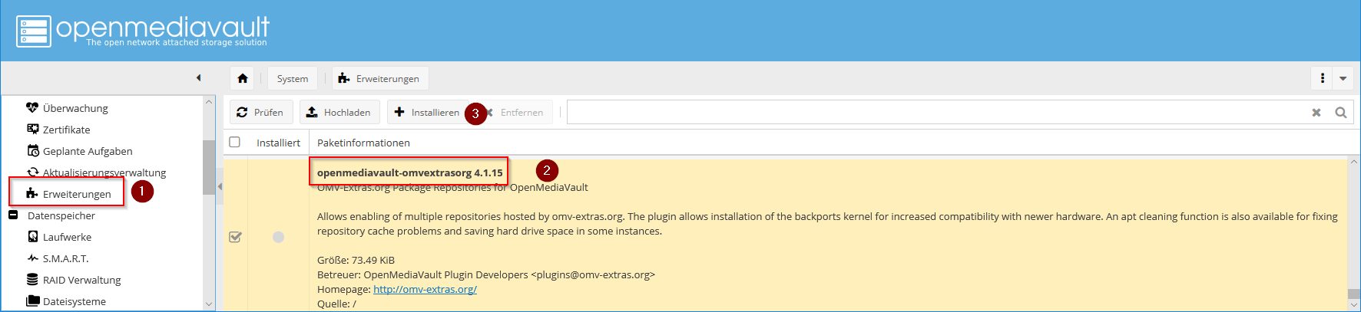Viewport: 1361px width, 312px height.
Task: Open the omv-extras.org homepage link
Action: [425, 289]
